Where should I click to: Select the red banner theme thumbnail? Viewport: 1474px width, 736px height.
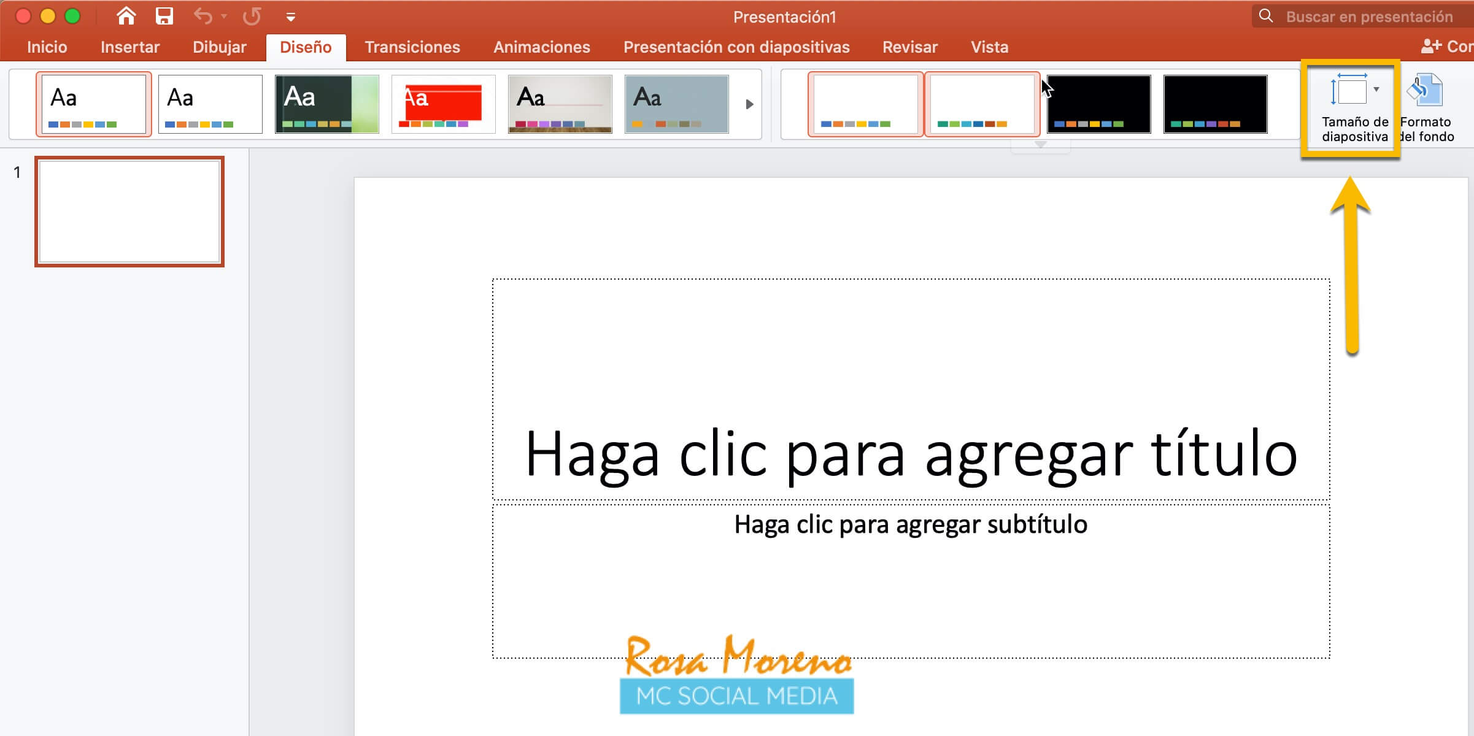click(443, 104)
